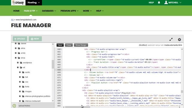Click the upload history clock icon

[14, 106]
